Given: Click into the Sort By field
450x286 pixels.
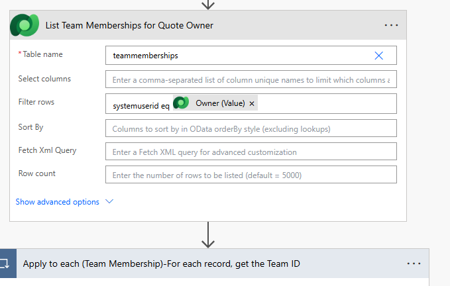Looking at the screenshot, I should [251, 128].
